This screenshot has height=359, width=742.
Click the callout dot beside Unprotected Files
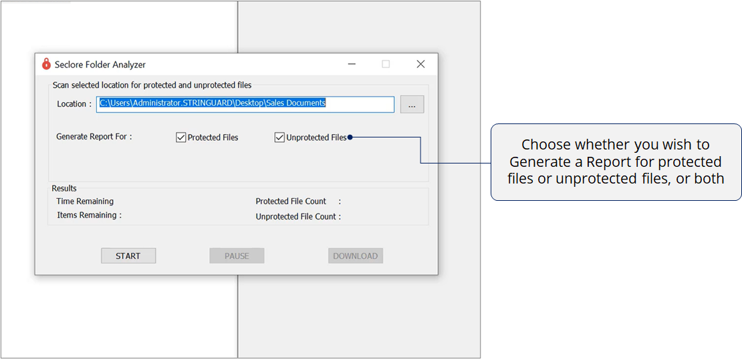point(350,137)
